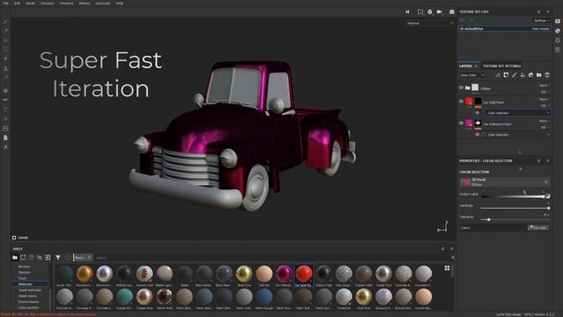Open opacity dropdown for Car Solid Paint layer

545,106
